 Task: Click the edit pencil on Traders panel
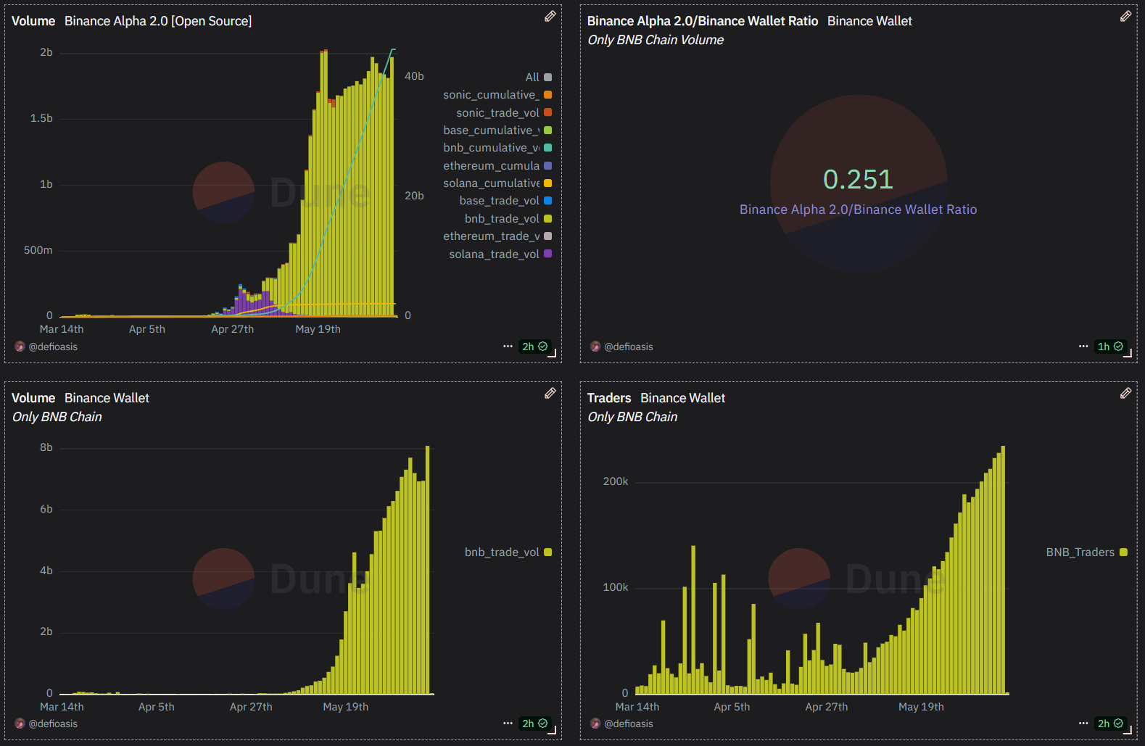pyautogui.click(x=1125, y=393)
